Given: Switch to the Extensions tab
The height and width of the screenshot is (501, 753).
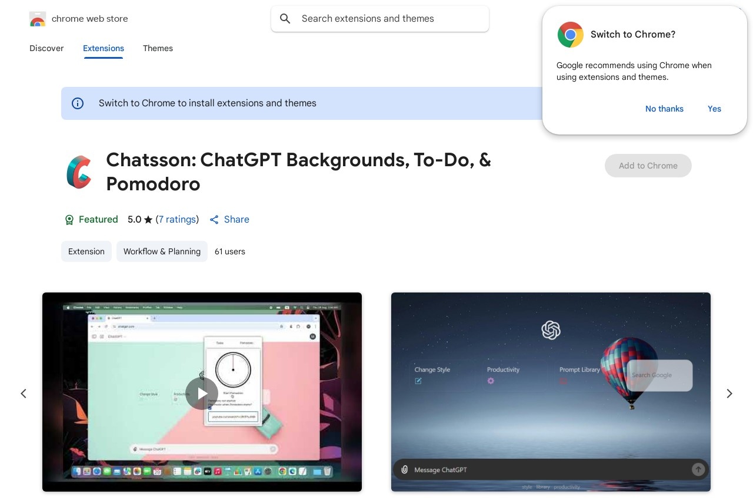Looking at the screenshot, I should (x=104, y=48).
